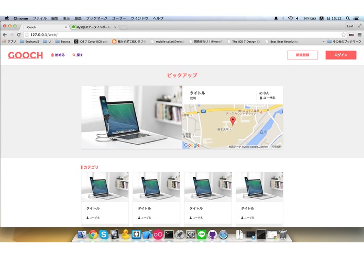Open the mobile safari meta bookmark
This screenshot has width=364, height=258.
coord(167,41)
